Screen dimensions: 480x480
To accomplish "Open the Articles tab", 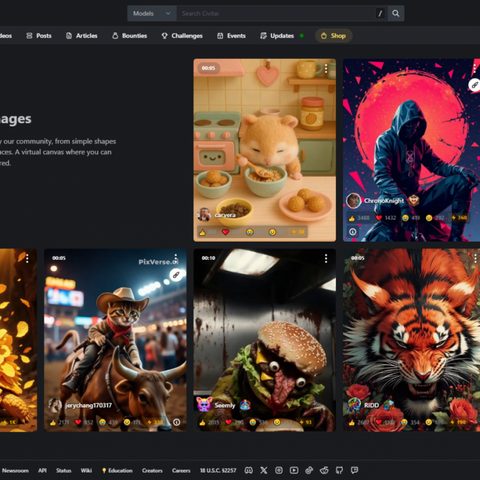I will pos(82,36).
